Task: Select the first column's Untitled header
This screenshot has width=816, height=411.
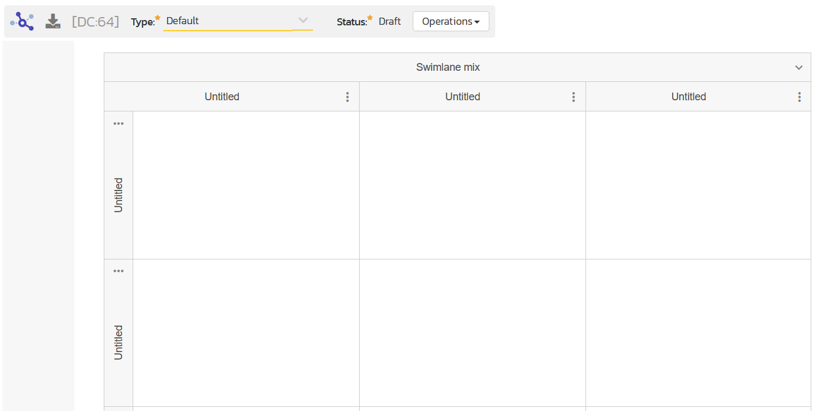Action: click(x=222, y=97)
